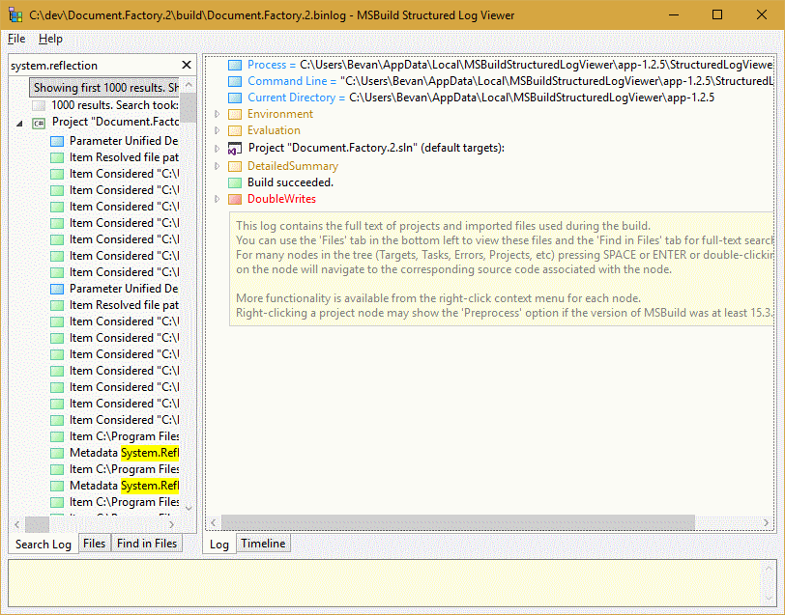Click the Document.Factory.2.sln solution icon
785x615 pixels.
point(234,149)
